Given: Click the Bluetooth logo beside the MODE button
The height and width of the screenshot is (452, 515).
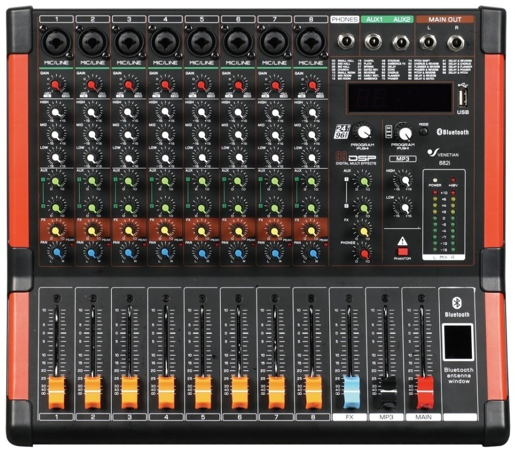Looking at the screenshot, I should pyautogui.click(x=453, y=132).
